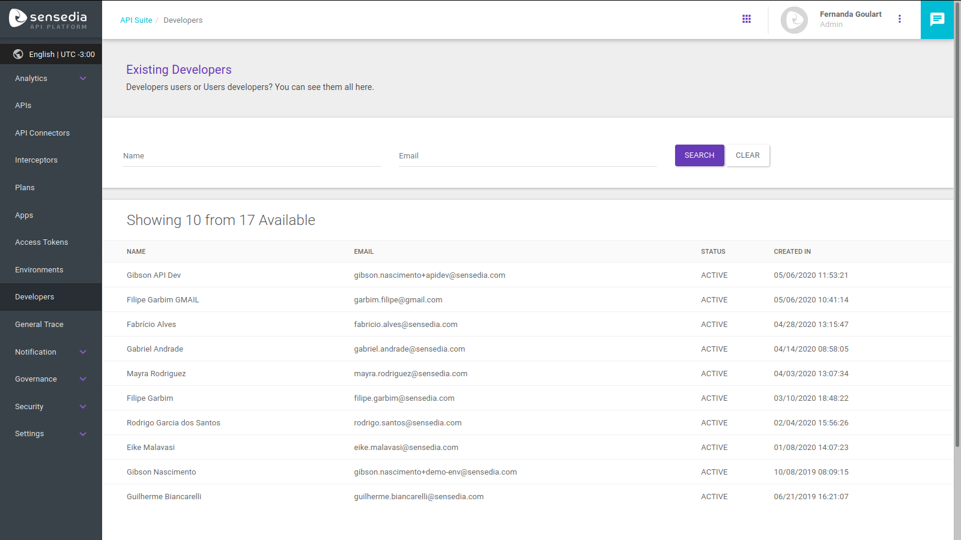Click the Sensedia API Platform logo
The image size is (961, 540).
pos(48,19)
